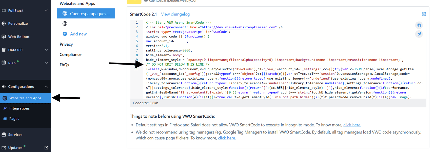Click inside the SmartCode code editor
This screenshot has width=435, height=152.
[253, 51]
